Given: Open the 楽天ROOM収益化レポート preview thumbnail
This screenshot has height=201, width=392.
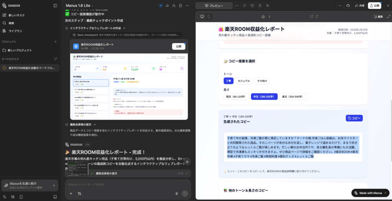Looking at the screenshot, I should (129, 86).
